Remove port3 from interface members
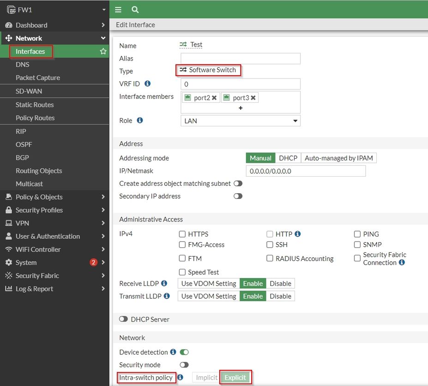Screen dimensions: 428x386 tap(253, 98)
